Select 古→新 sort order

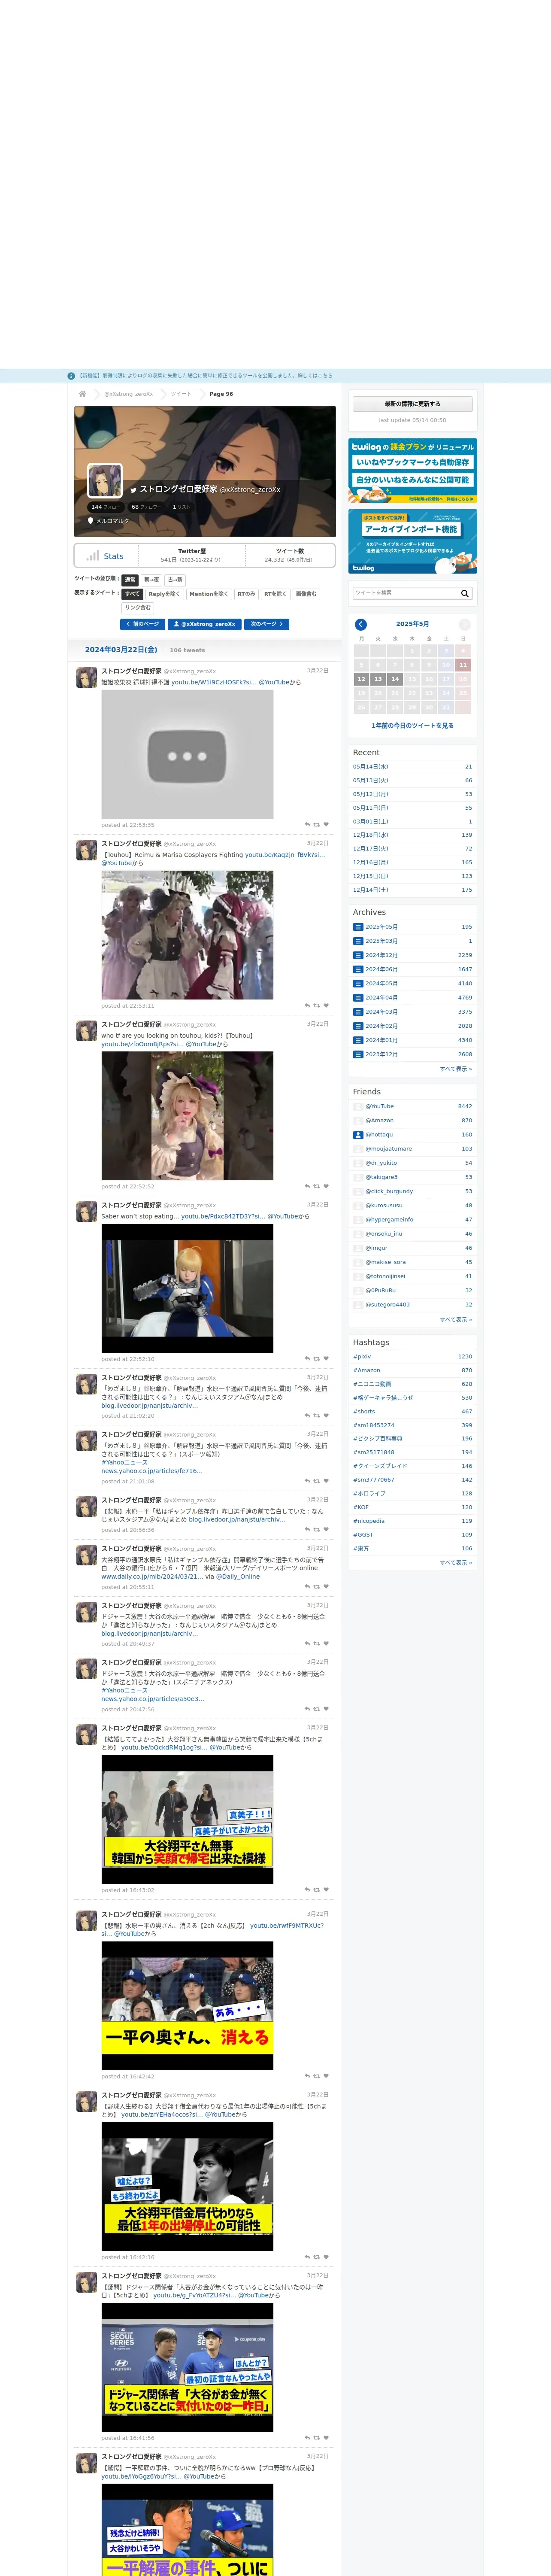point(175,580)
